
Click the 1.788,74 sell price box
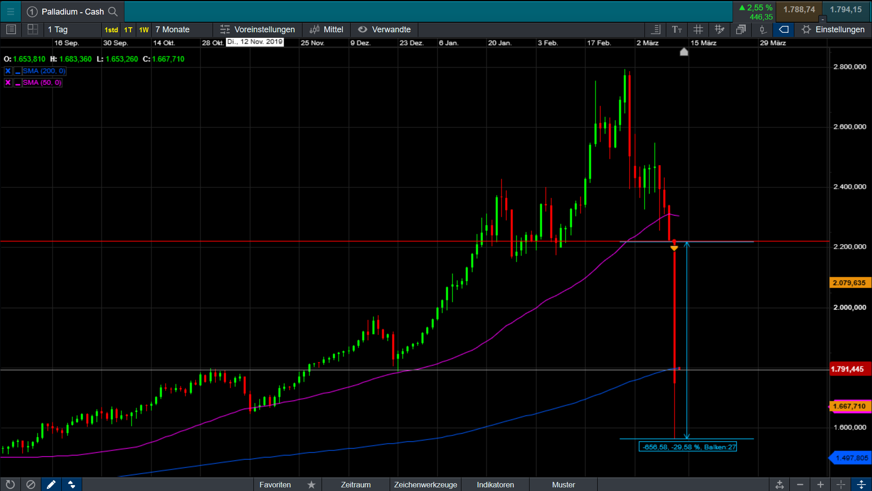tap(799, 10)
